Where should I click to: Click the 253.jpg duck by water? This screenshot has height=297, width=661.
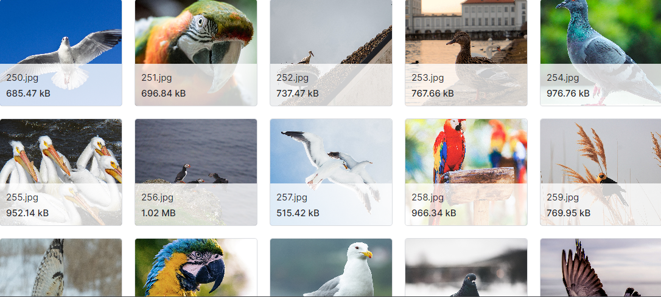pos(466,53)
